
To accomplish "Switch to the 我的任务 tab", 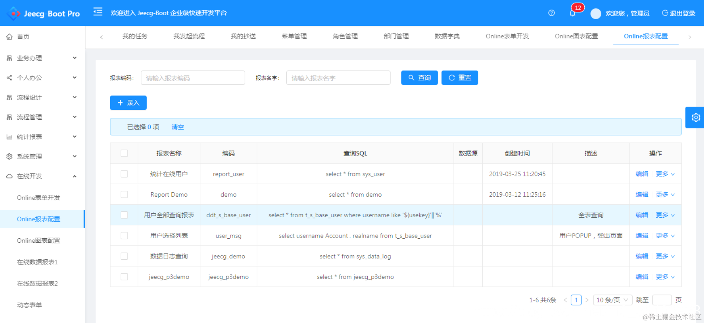I will click(135, 36).
